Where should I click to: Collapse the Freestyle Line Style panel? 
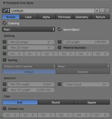pos(4,3)
